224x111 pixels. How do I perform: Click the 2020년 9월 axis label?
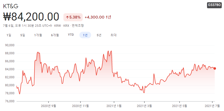(x=48, y=106)
